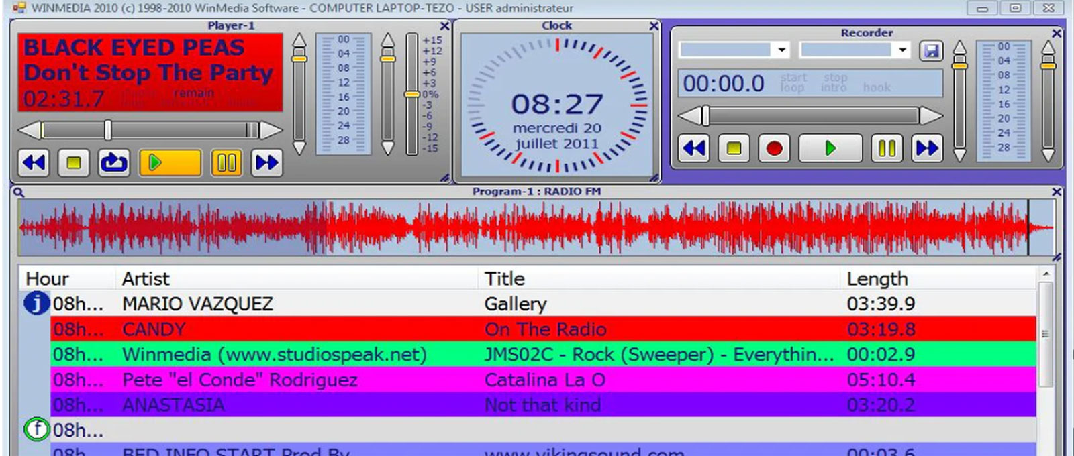Save the recording with the floppy disk icon
This screenshot has height=456, width=1074.
point(931,51)
